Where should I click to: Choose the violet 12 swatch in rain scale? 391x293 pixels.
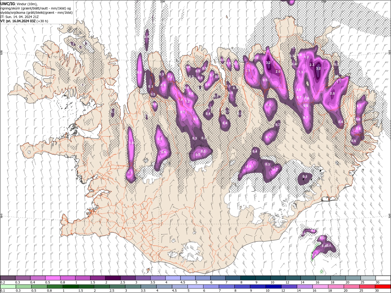289,287
